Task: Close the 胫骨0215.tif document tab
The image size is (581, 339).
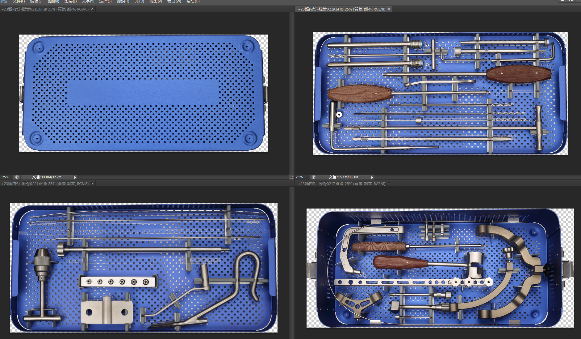Action: coord(92,9)
